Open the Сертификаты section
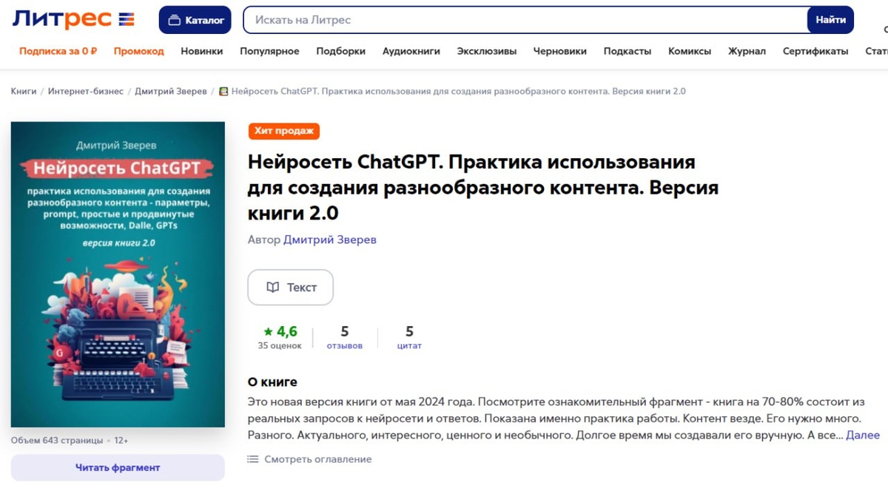 point(815,51)
